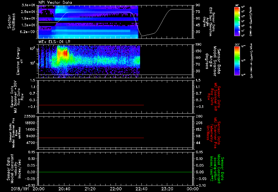Click the 'Sector Unitless' axis title
This screenshot has height=192, width=278.
tap(11, 22)
